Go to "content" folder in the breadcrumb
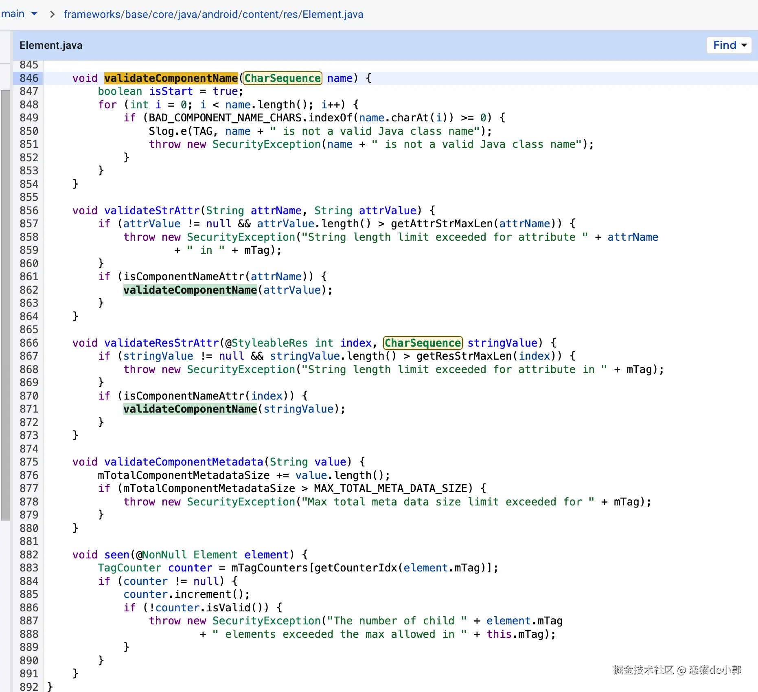Viewport: 758px width, 692px height. tap(261, 14)
